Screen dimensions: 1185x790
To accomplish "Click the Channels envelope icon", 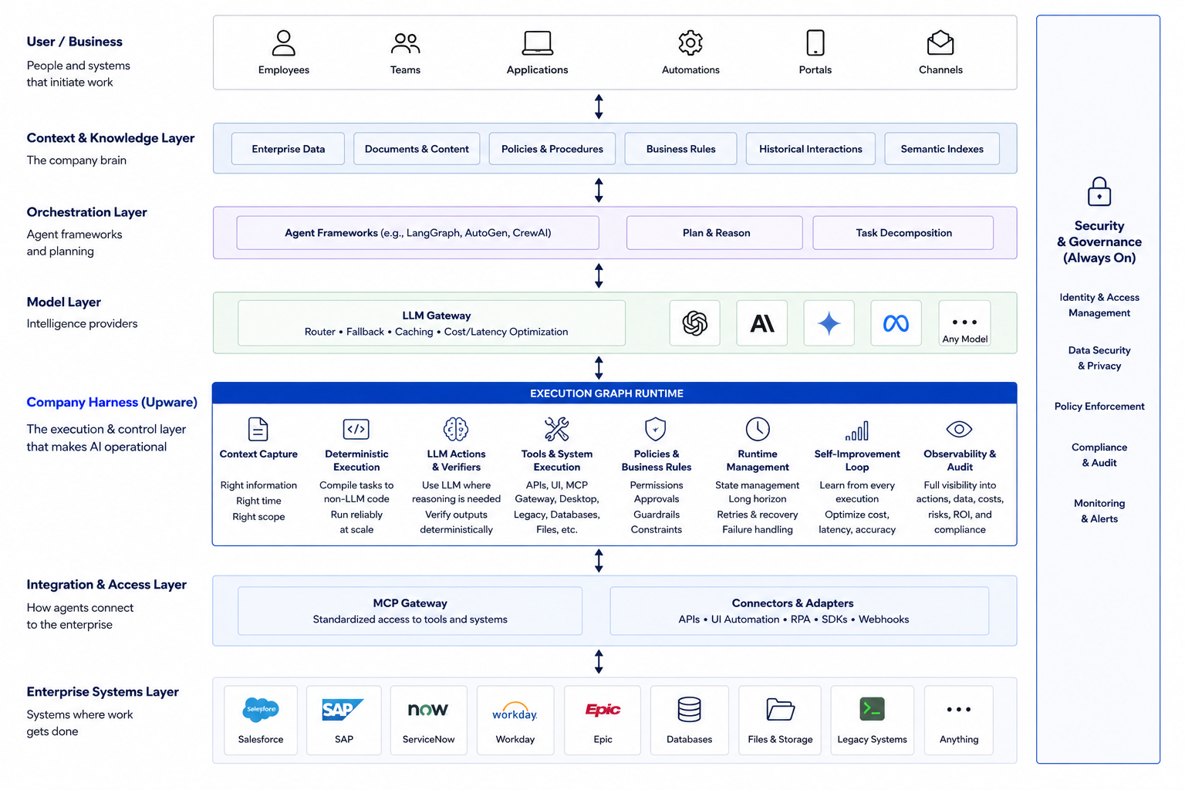I will (x=940, y=43).
